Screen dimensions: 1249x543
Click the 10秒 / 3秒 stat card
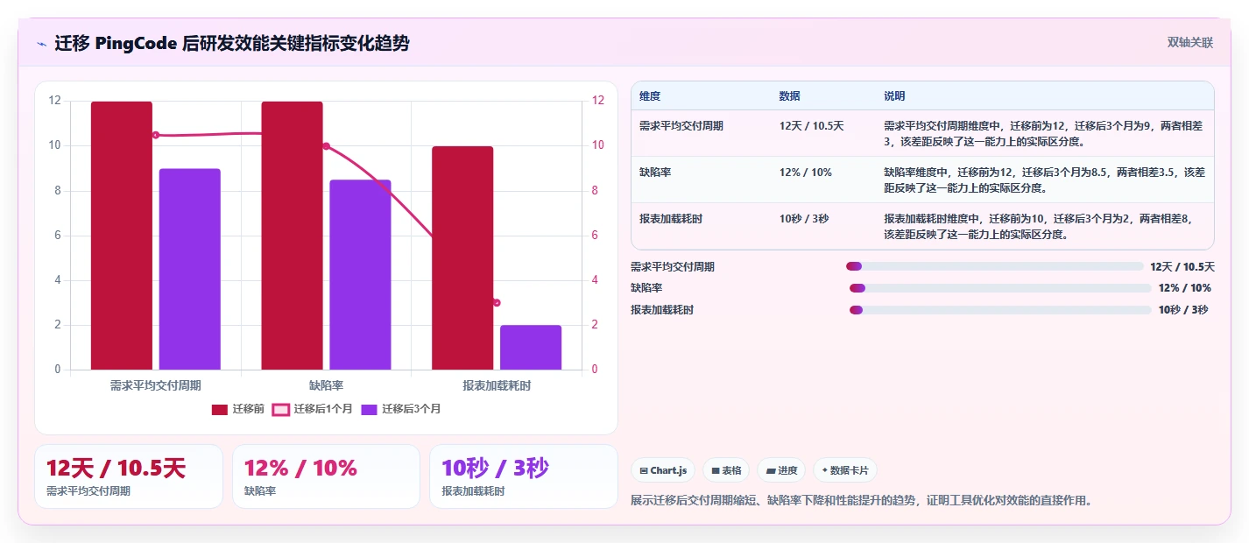(524, 476)
